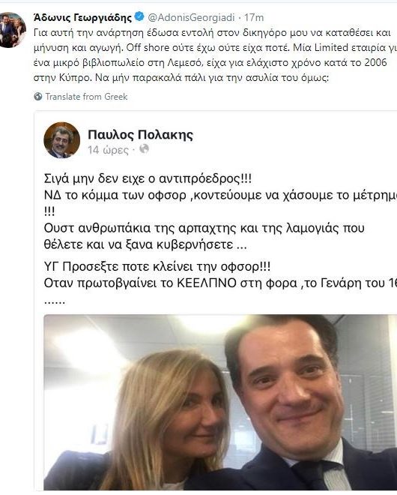397x495 pixels.
Task: Visit the @AdonisGeorgiadi handle
Action: [x=191, y=18]
